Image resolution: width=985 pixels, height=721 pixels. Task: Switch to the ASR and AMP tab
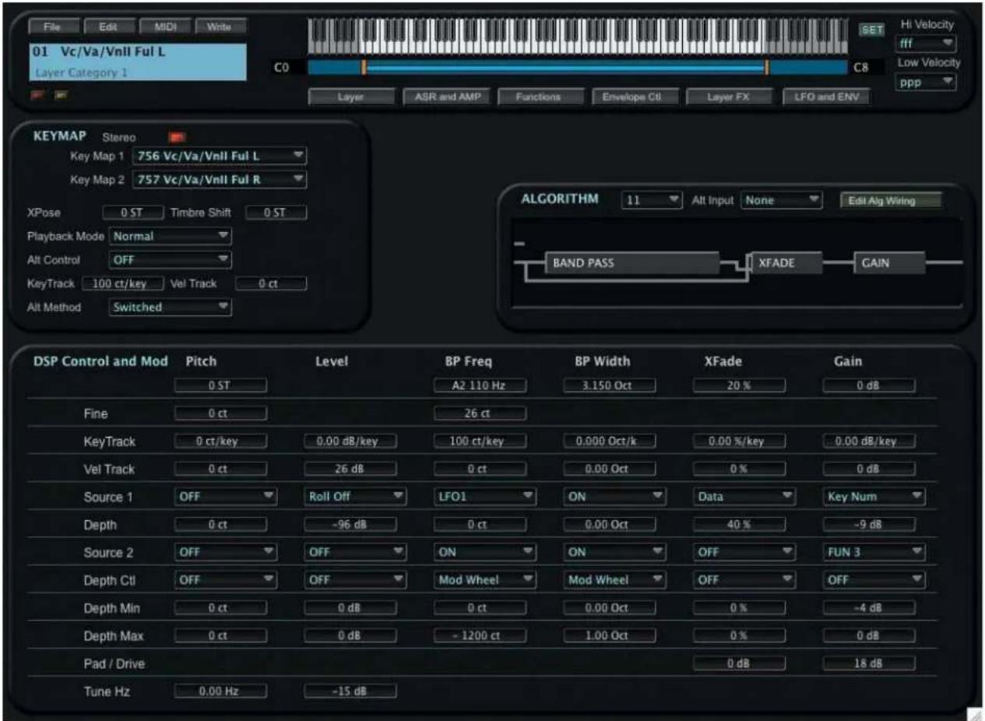coord(446,97)
